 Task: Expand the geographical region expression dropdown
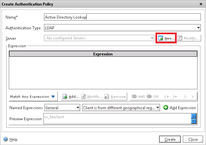pyautogui.click(x=157, y=108)
